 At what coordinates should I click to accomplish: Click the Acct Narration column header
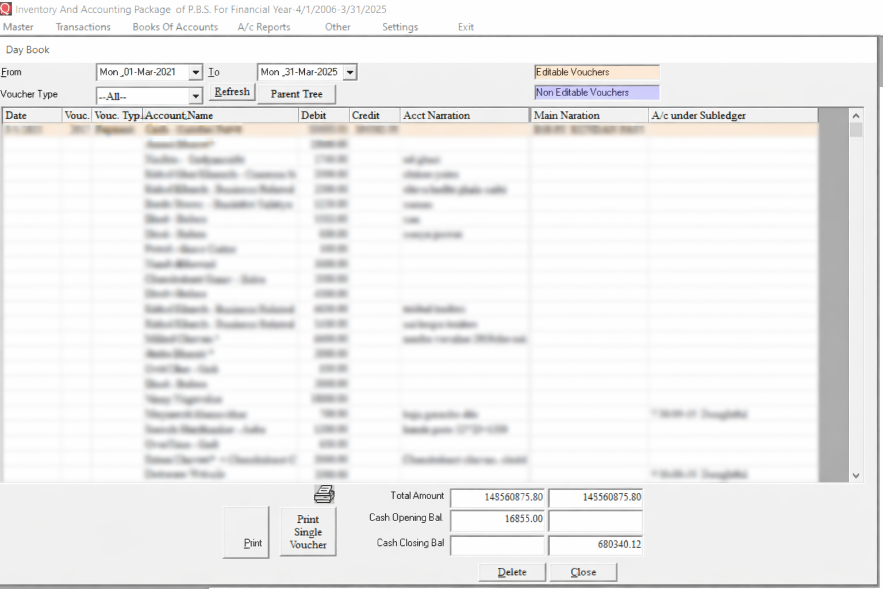point(464,115)
